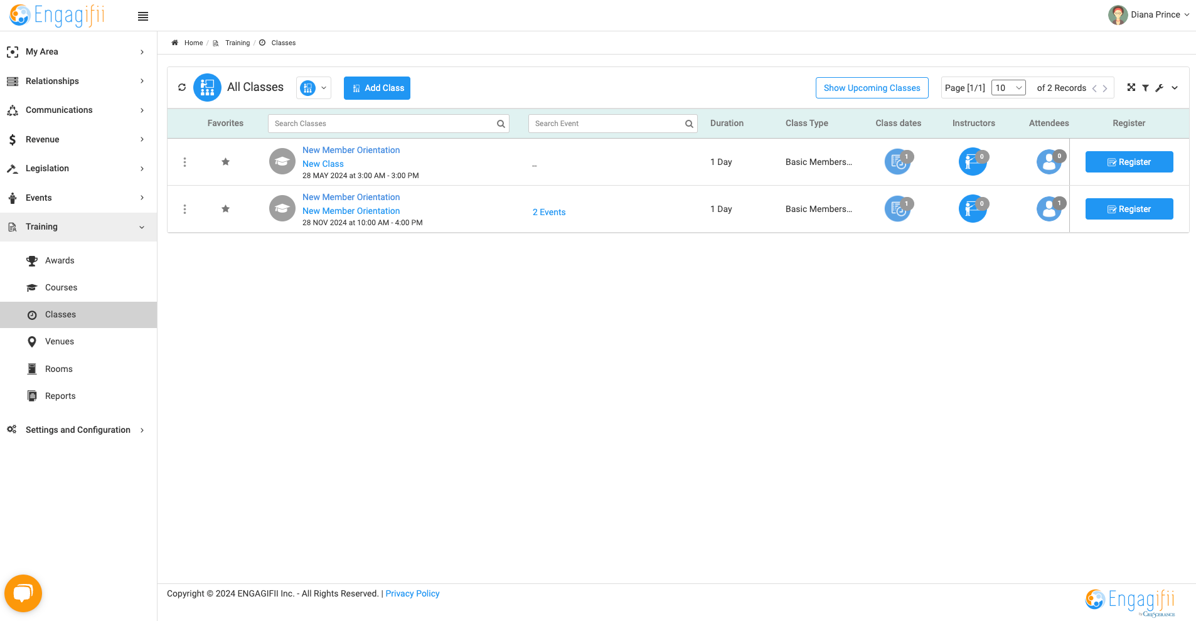
Task: Click the filter funnel icon
Action: [x=1145, y=88]
